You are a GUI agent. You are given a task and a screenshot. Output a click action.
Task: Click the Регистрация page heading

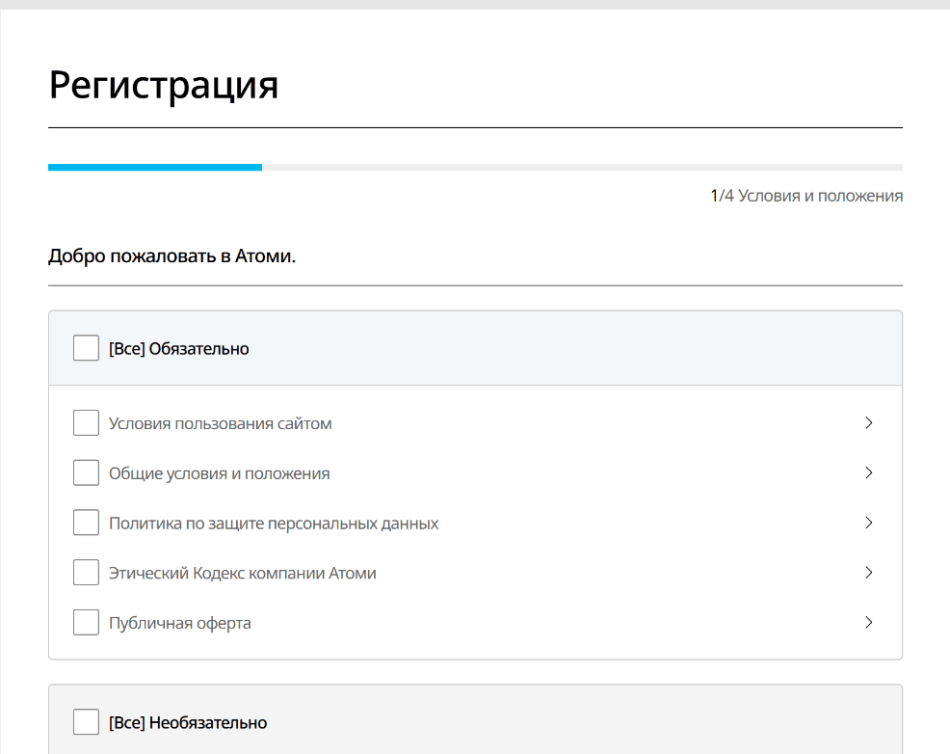[x=164, y=85]
